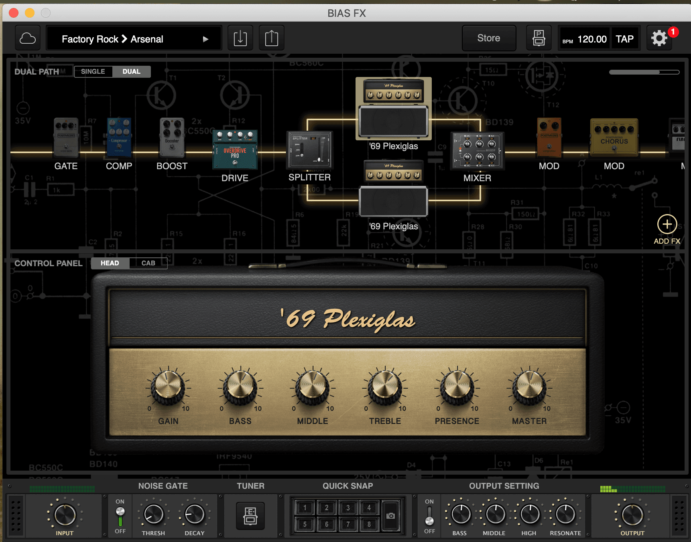
Task: Click the RESONATE knob
Action: coord(565,514)
